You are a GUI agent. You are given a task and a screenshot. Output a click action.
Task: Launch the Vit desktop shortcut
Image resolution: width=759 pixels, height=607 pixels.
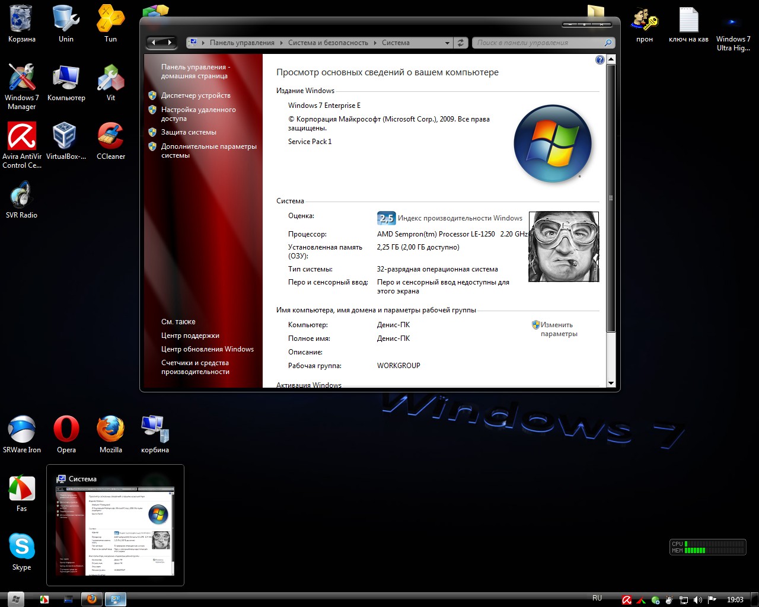click(x=110, y=82)
